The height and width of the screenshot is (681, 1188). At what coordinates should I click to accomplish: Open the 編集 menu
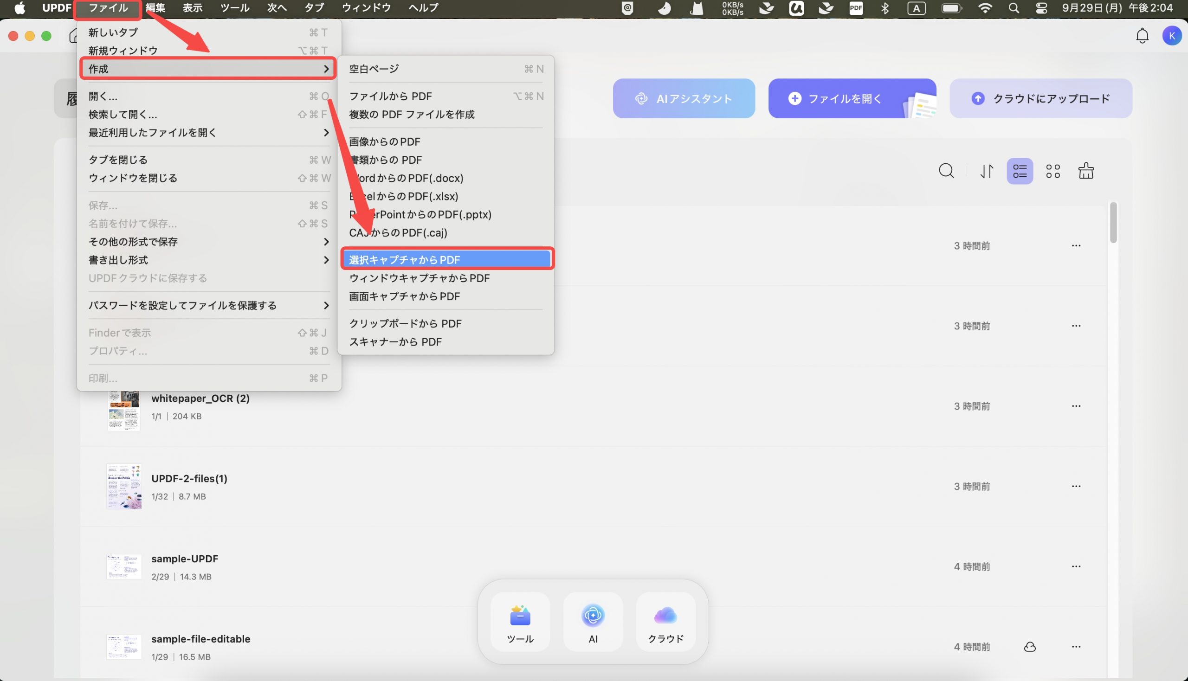click(x=155, y=8)
